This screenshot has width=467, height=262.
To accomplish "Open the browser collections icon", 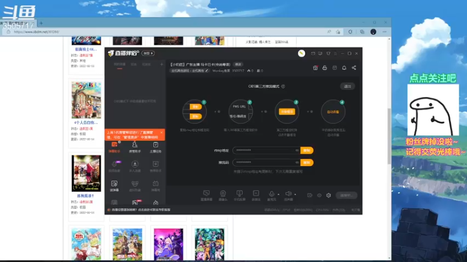I will click(x=362, y=32).
